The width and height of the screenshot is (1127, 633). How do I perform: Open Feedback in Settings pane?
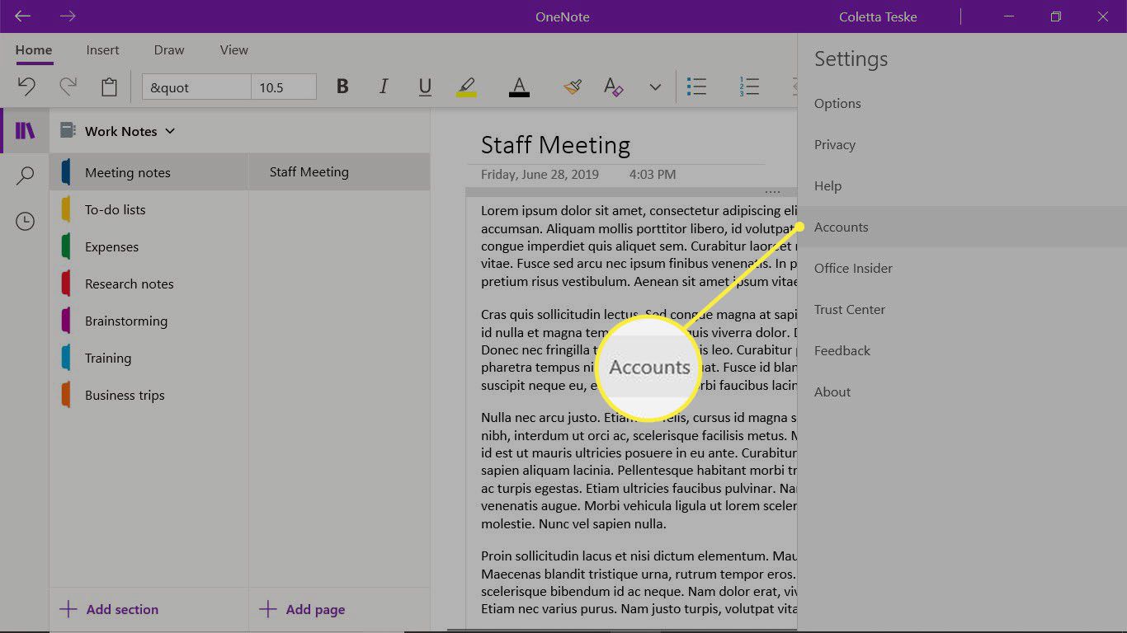pyautogui.click(x=962, y=350)
